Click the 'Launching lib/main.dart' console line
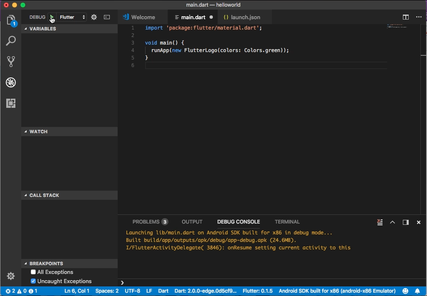The image size is (427, 296). (229, 233)
